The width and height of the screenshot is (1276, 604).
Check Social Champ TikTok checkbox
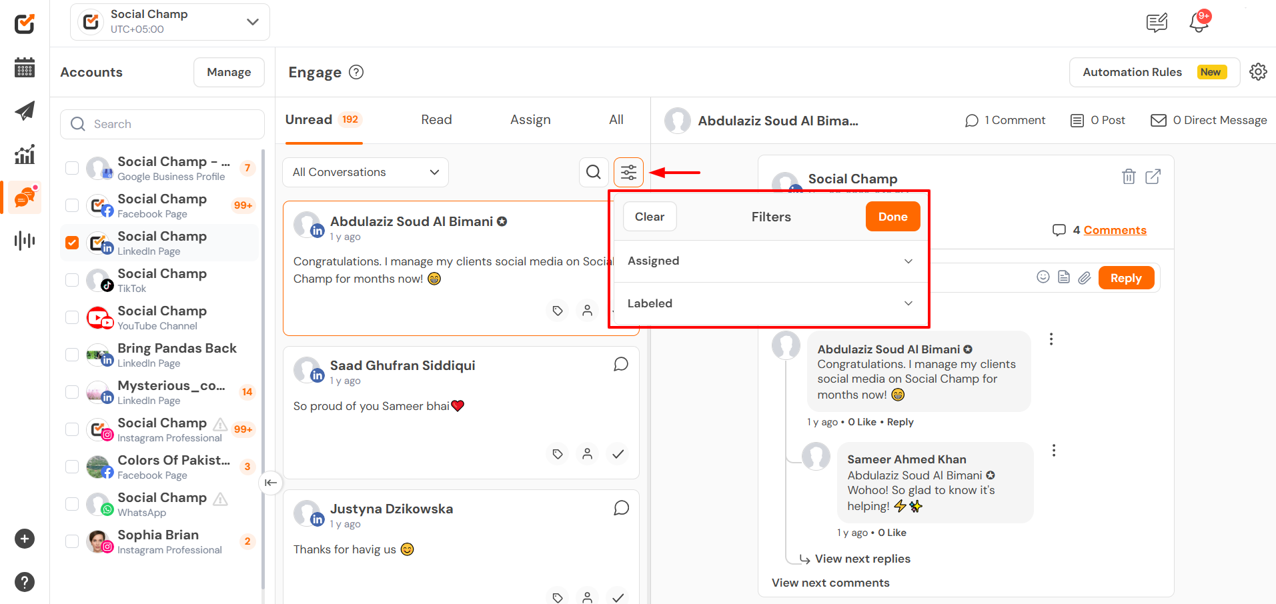tap(72, 280)
